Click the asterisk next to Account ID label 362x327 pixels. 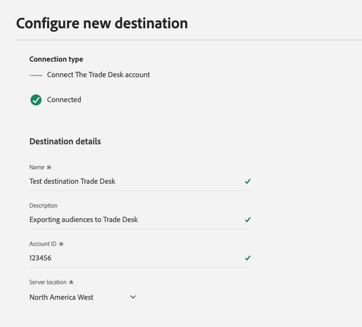pyautogui.click(x=61, y=244)
